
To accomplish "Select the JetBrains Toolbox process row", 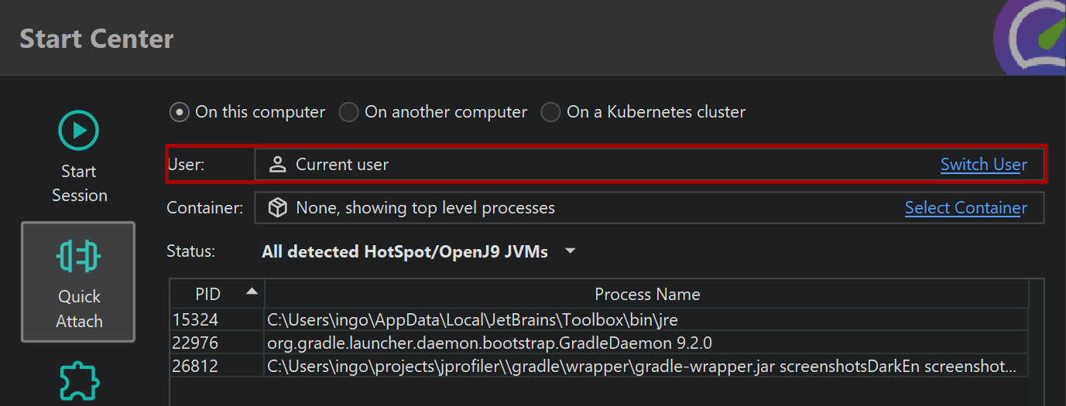I will (472, 319).
